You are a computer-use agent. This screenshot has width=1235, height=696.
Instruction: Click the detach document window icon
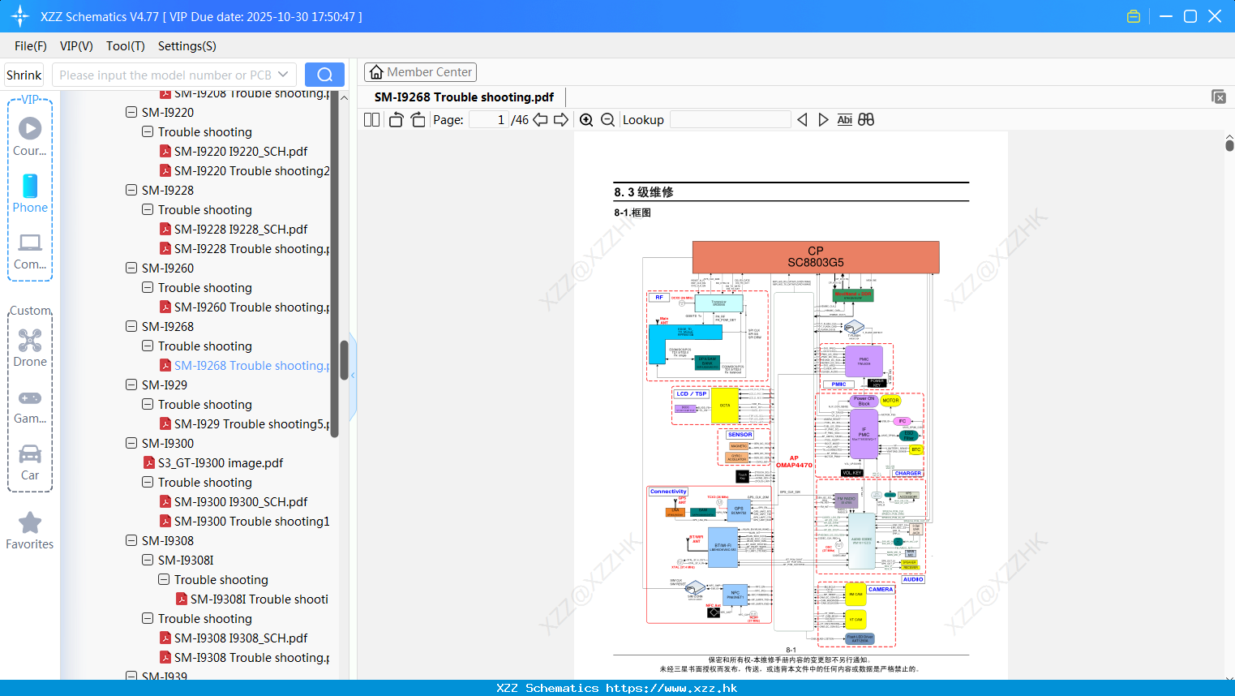(x=1219, y=97)
